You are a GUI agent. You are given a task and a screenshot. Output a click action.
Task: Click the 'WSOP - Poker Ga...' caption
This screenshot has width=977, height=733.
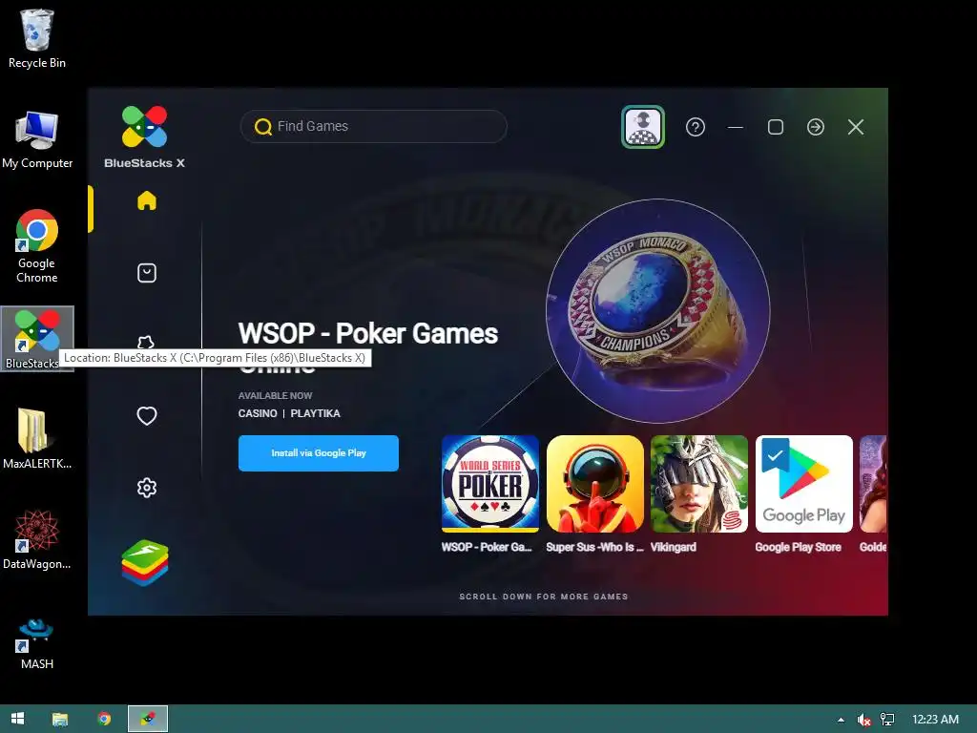(x=487, y=547)
